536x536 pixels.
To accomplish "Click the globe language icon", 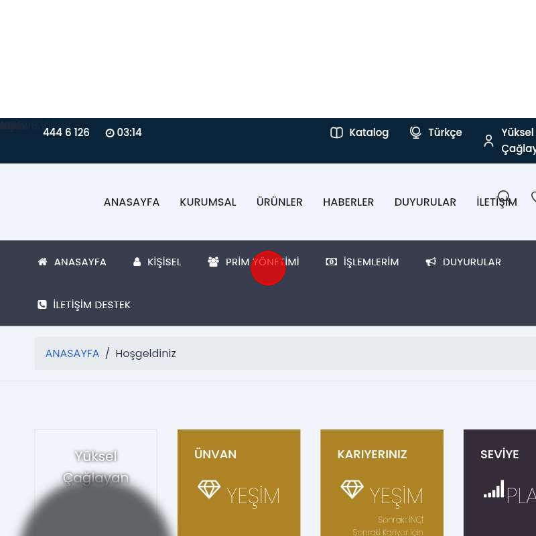I will 415,133.
